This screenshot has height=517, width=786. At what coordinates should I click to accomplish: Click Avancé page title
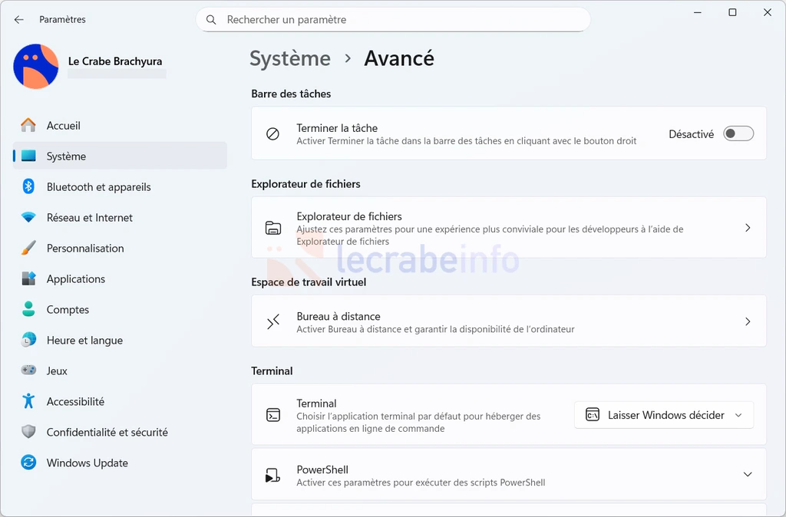click(399, 58)
